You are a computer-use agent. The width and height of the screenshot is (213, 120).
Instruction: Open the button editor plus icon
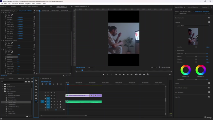click(170, 75)
